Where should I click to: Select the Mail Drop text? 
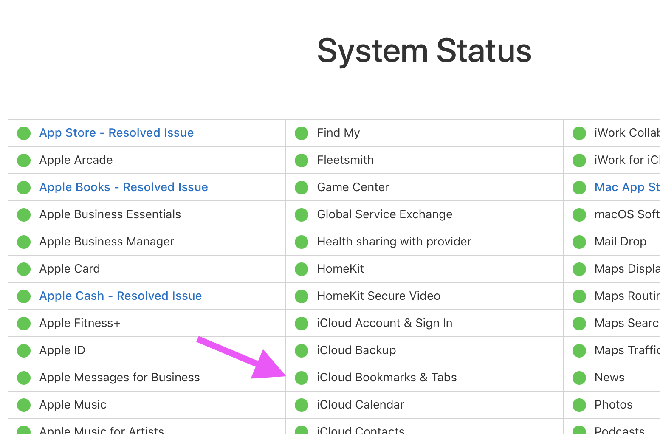pyautogui.click(x=621, y=242)
